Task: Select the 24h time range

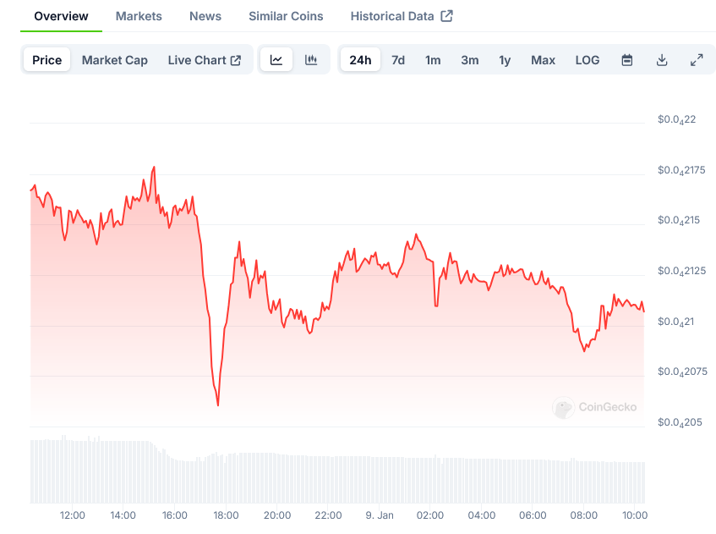Action: click(360, 60)
